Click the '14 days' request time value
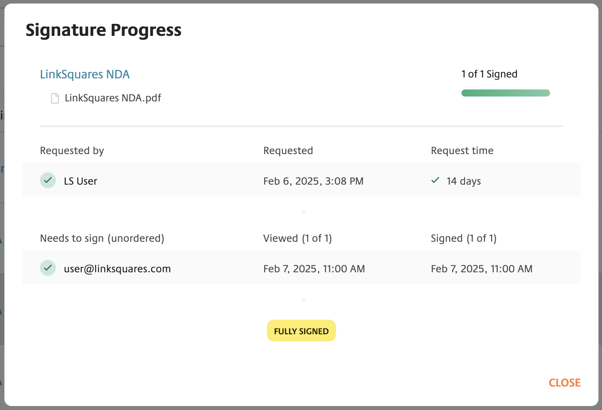This screenshot has height=410, width=602. point(464,181)
